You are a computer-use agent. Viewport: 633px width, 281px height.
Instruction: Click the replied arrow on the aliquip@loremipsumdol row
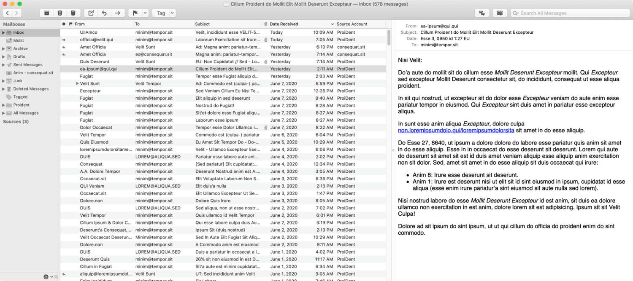pos(64,274)
